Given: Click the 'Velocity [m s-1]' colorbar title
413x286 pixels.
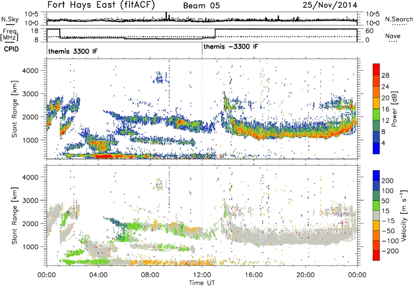Looking at the screenshot, I should coord(404,215).
